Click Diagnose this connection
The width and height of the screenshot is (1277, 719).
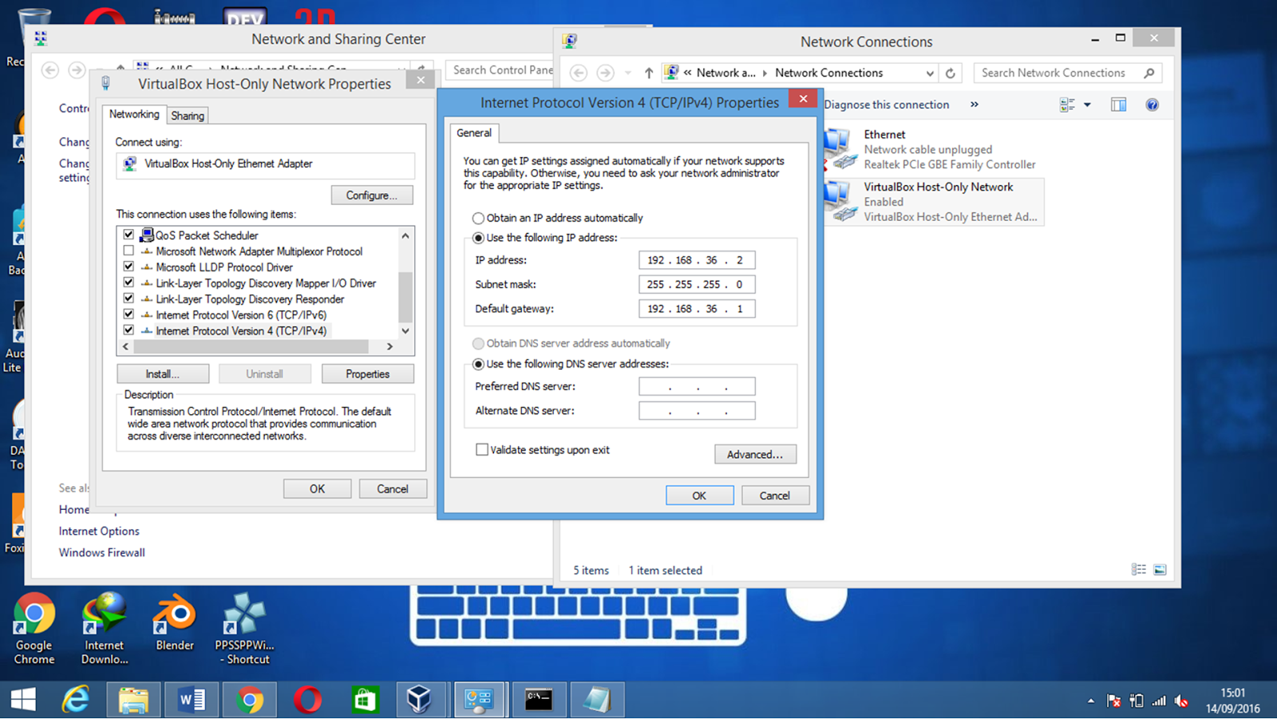point(887,105)
